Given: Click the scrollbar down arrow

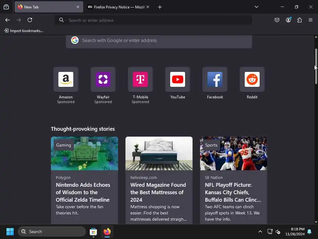Looking at the screenshot, I should click(316, 222).
